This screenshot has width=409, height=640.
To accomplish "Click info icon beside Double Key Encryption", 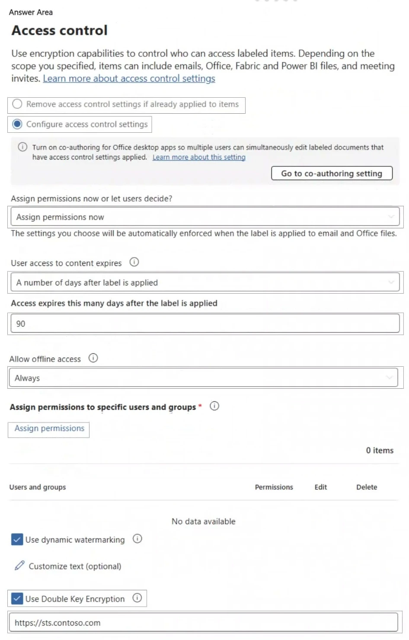I will 137,598.
